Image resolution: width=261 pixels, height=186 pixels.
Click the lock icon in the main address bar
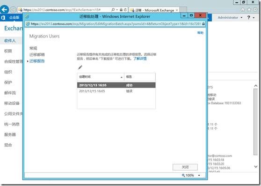coord(121,10)
